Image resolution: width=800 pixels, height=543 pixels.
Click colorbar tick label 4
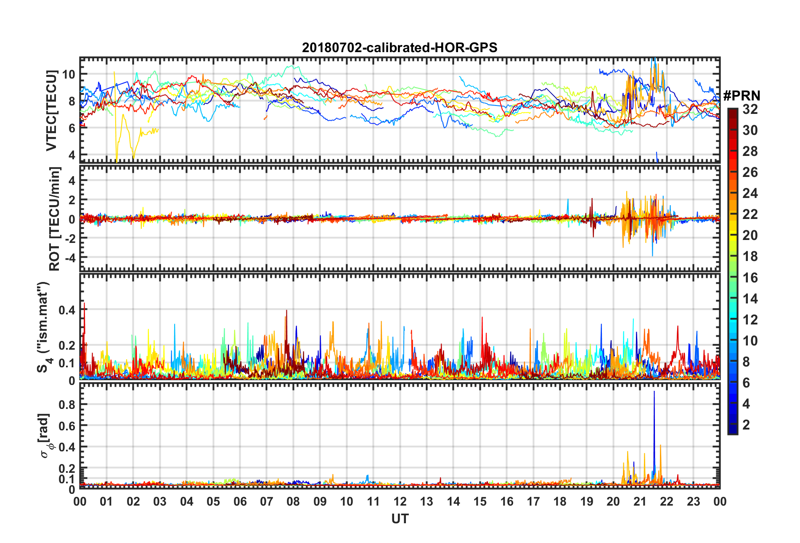[x=746, y=404]
